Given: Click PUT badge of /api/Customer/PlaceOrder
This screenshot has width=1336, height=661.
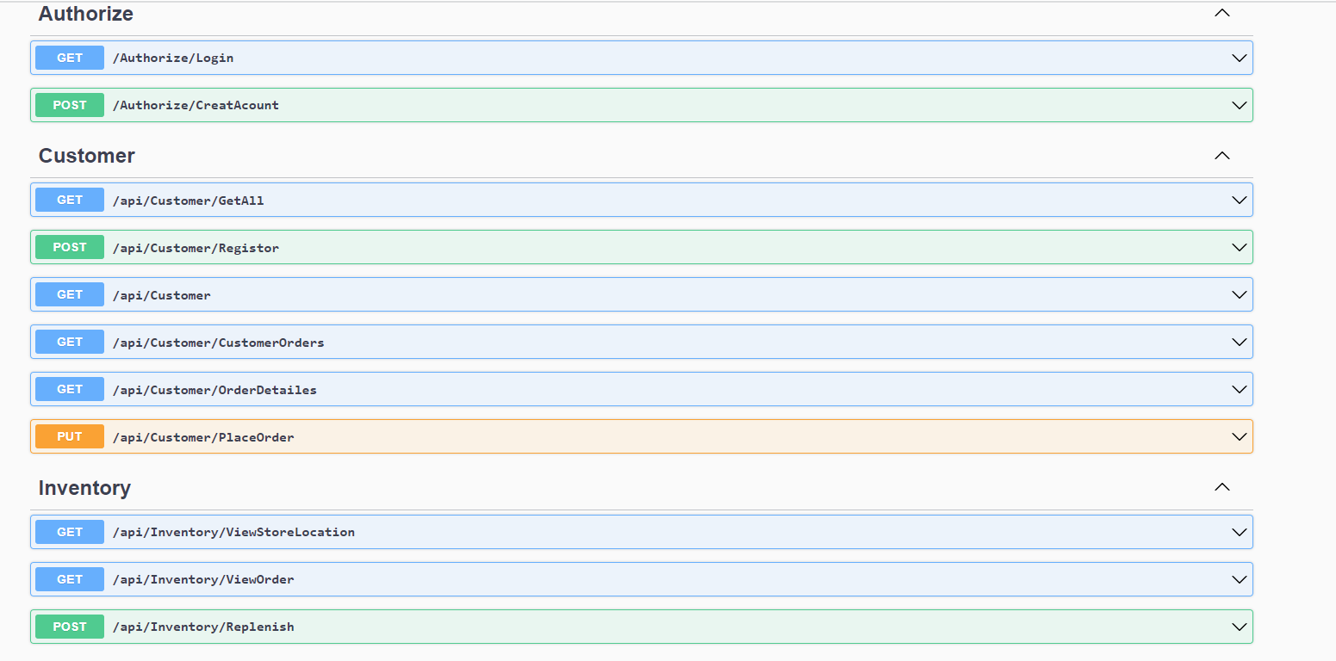Looking at the screenshot, I should point(70,436).
